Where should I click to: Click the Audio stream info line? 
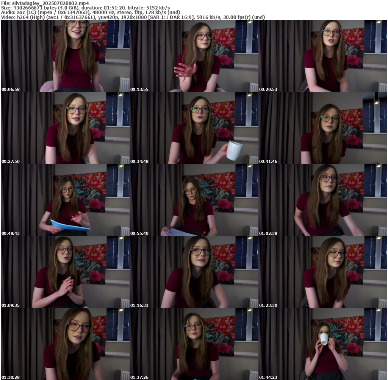click(91, 12)
